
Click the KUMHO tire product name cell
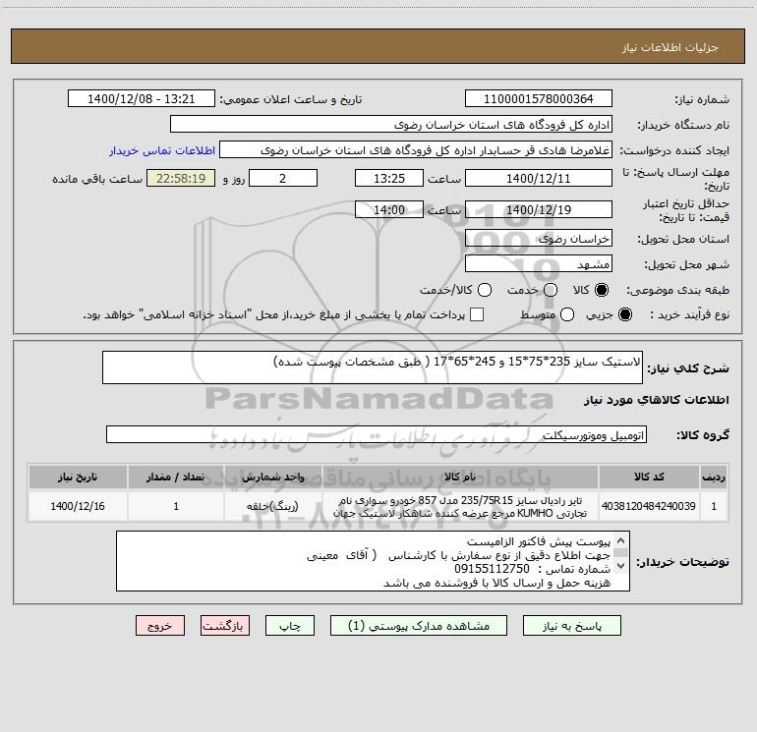(x=460, y=506)
